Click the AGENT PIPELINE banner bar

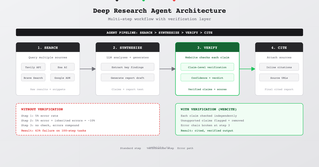pos(159,32)
